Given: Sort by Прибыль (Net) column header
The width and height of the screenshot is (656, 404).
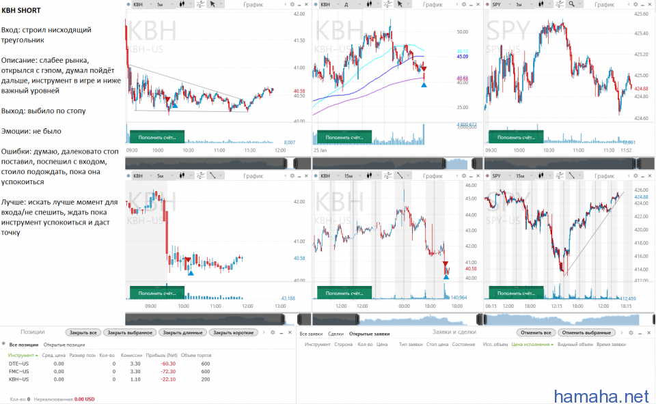Looking at the screenshot, I should pyautogui.click(x=161, y=355).
